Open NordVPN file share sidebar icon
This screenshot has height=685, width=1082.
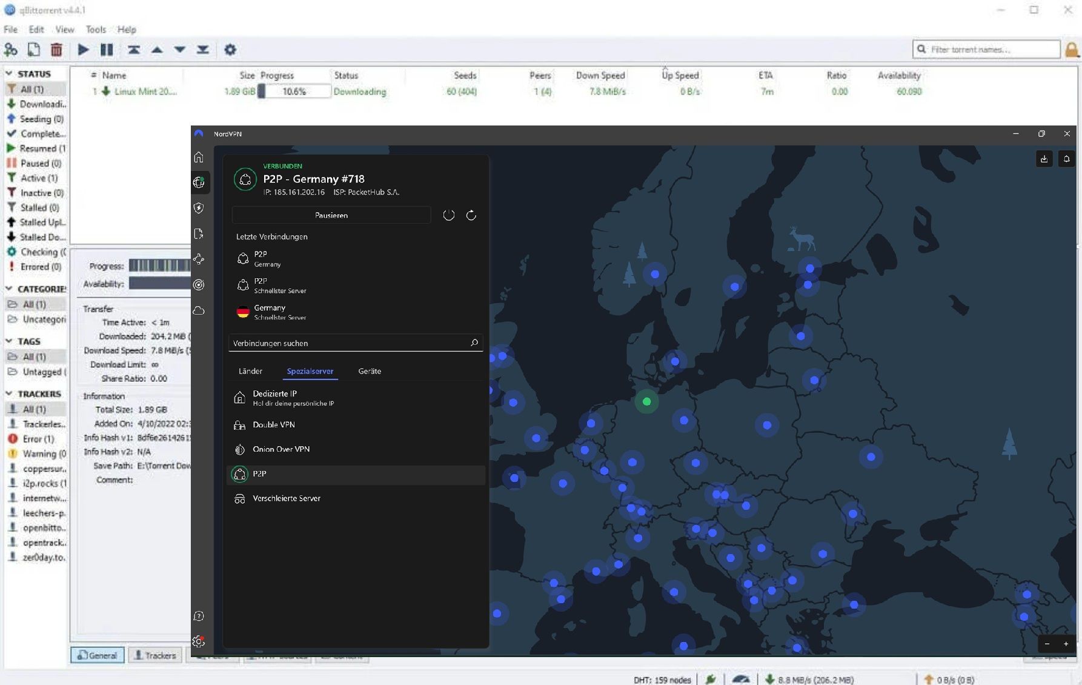click(199, 234)
